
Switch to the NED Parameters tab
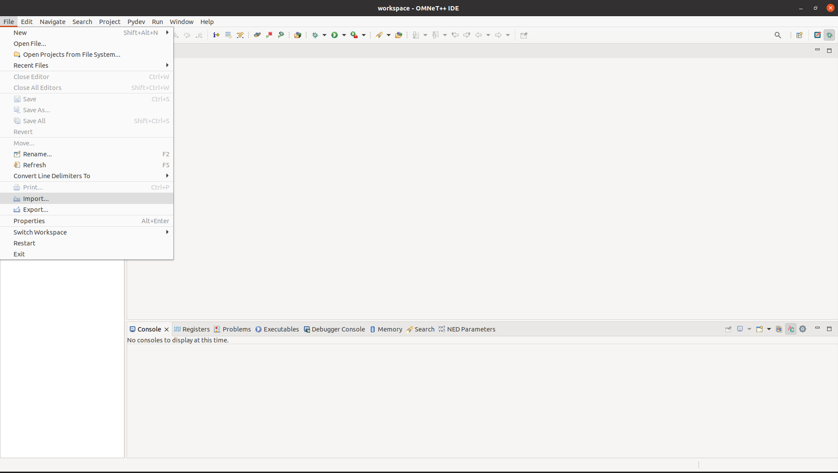tap(467, 329)
